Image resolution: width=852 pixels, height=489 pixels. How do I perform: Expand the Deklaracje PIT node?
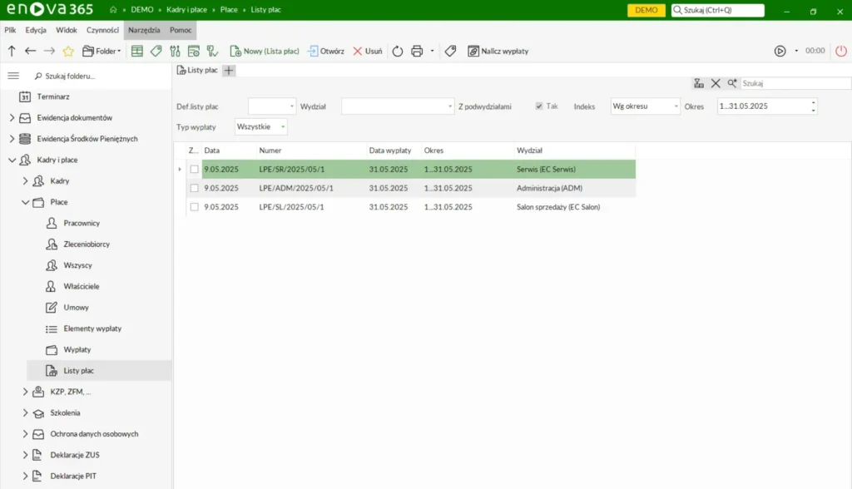(x=25, y=476)
